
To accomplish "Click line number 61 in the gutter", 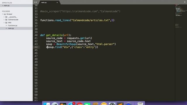I will tap(36, 98).
